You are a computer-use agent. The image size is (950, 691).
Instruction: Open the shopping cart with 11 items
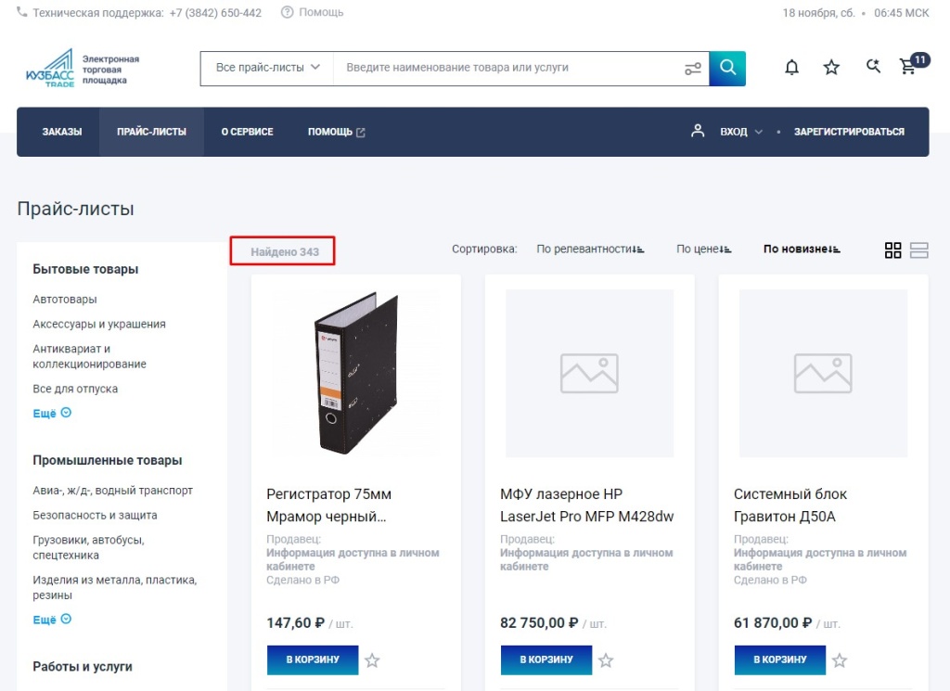click(x=914, y=64)
